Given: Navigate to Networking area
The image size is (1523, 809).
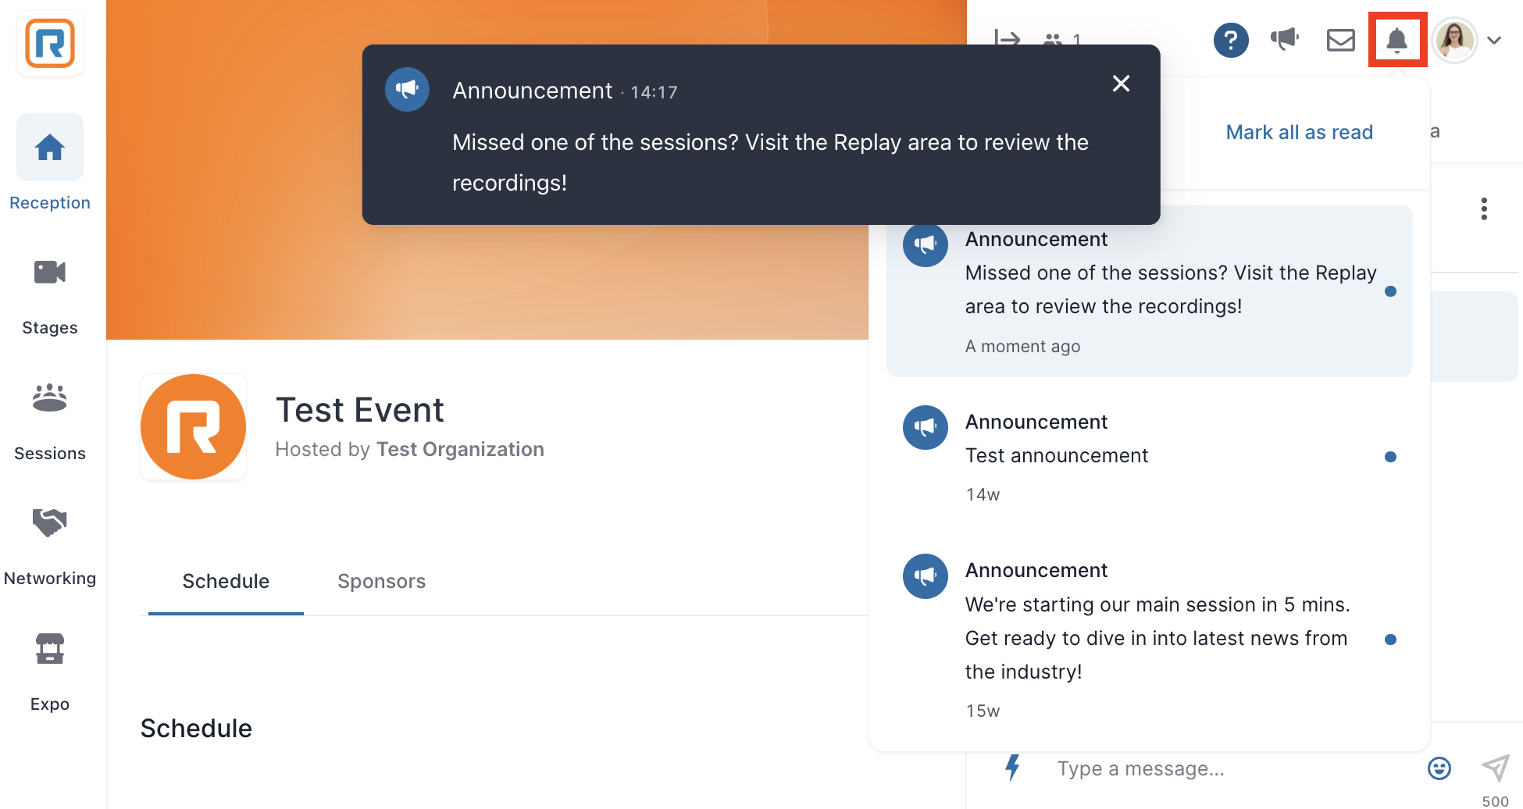Looking at the screenshot, I should [x=50, y=547].
